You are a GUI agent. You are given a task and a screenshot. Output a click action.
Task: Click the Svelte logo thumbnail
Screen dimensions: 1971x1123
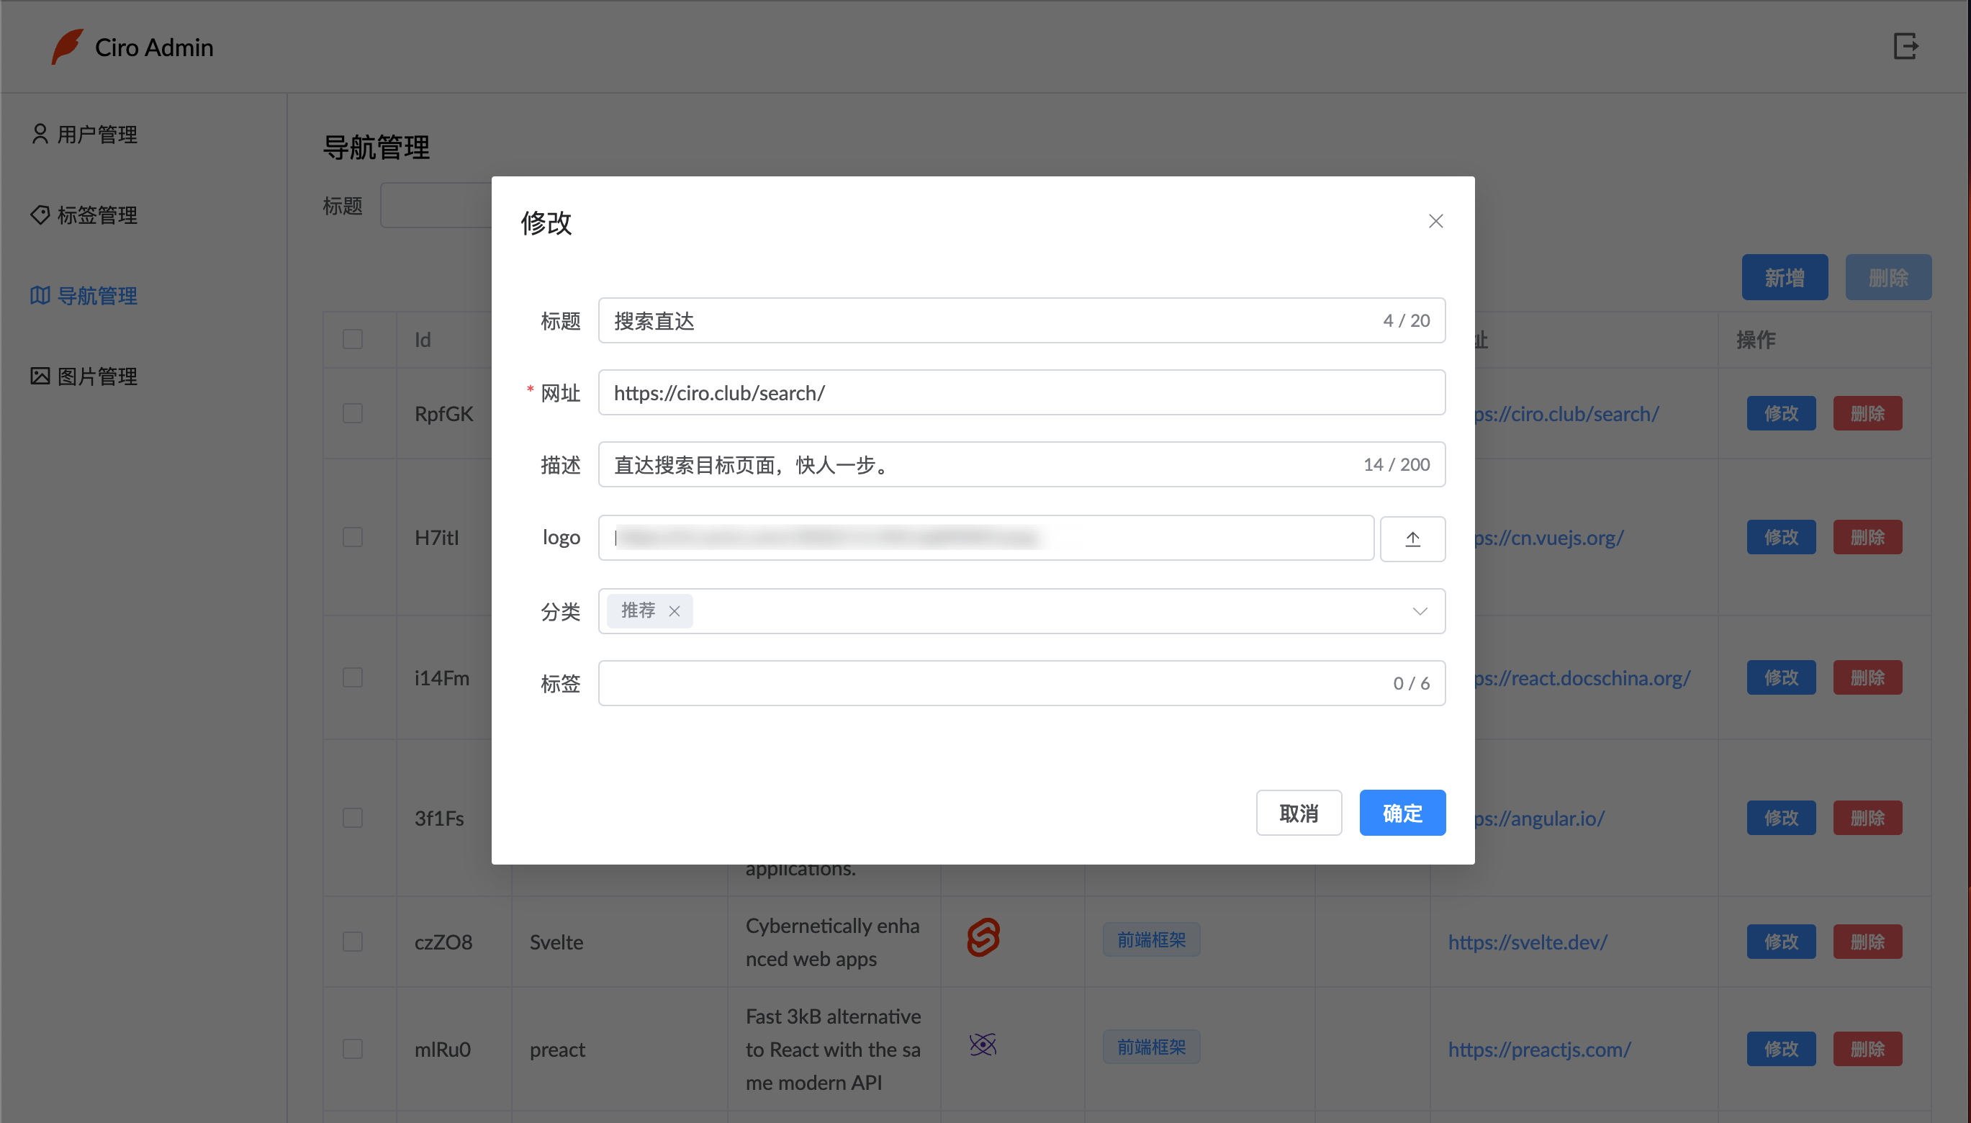983,937
